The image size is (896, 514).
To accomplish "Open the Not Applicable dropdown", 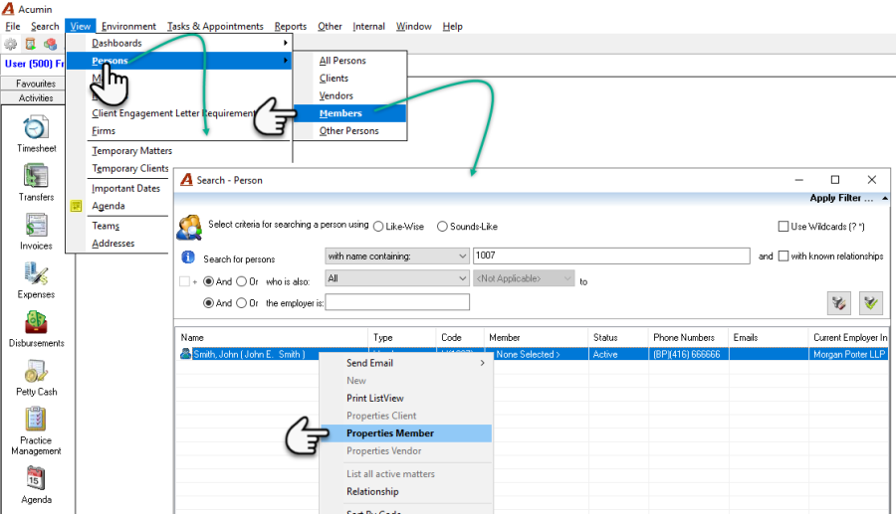I will click(x=524, y=278).
